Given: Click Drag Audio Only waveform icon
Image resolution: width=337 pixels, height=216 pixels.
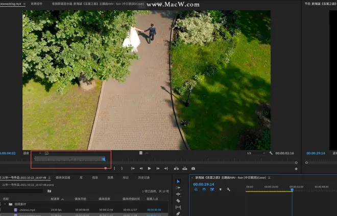Looking at the screenshot, I should point(147,153).
